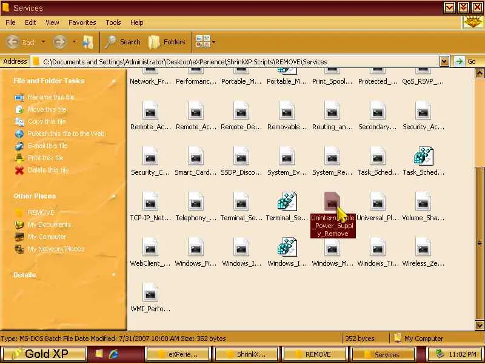Open the REMOVE folder link in Other Places
Screen dimensions: 485x364
[x=41, y=213]
